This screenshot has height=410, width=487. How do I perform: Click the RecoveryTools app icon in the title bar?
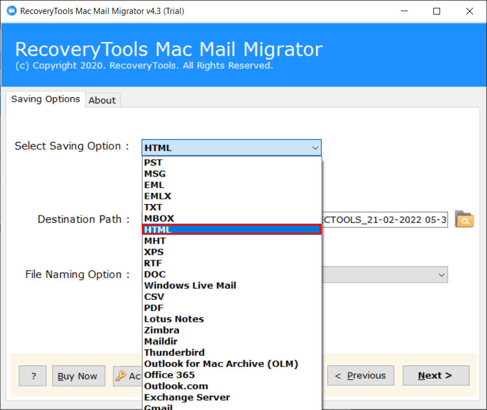12,11
